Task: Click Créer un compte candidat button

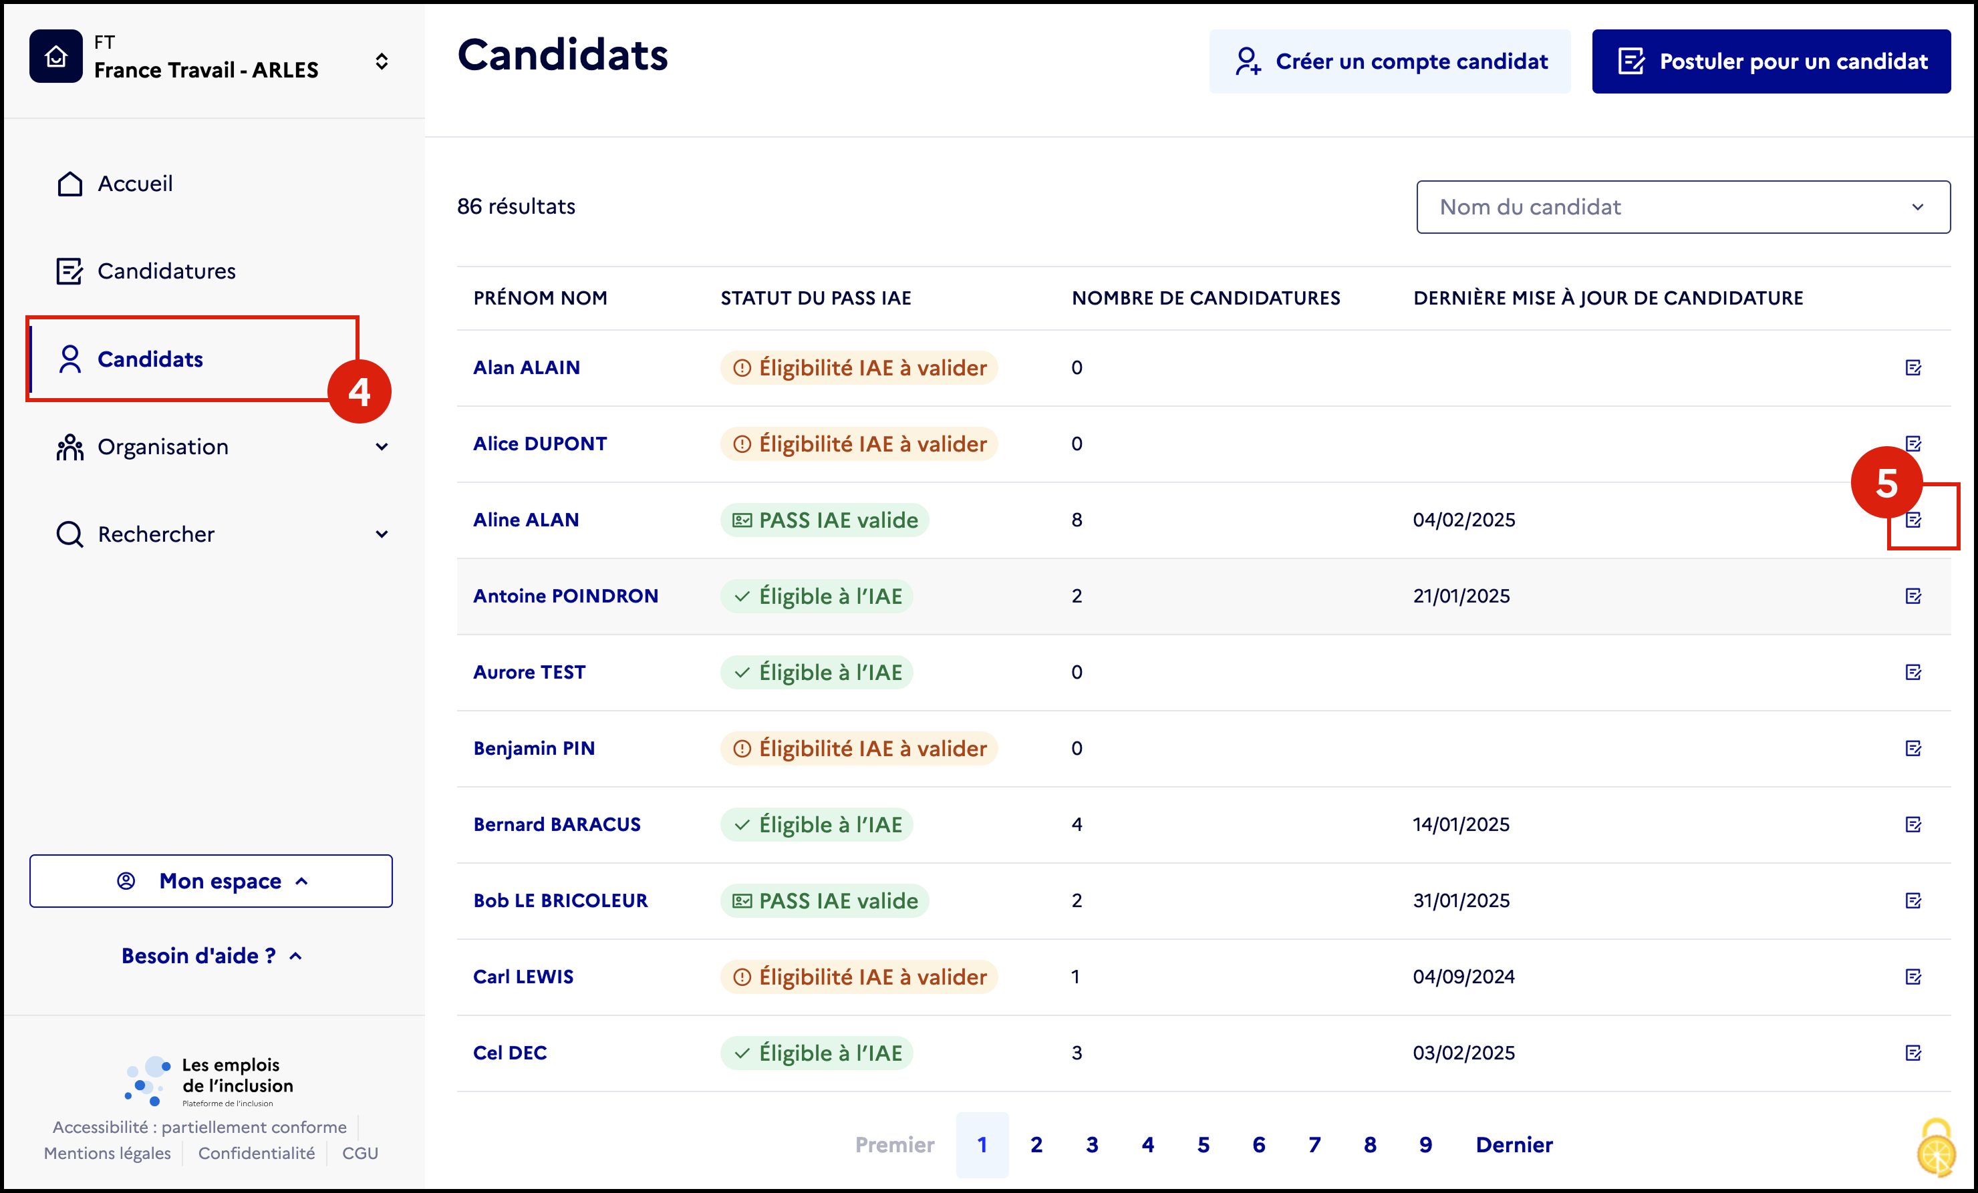Action: pos(1389,61)
